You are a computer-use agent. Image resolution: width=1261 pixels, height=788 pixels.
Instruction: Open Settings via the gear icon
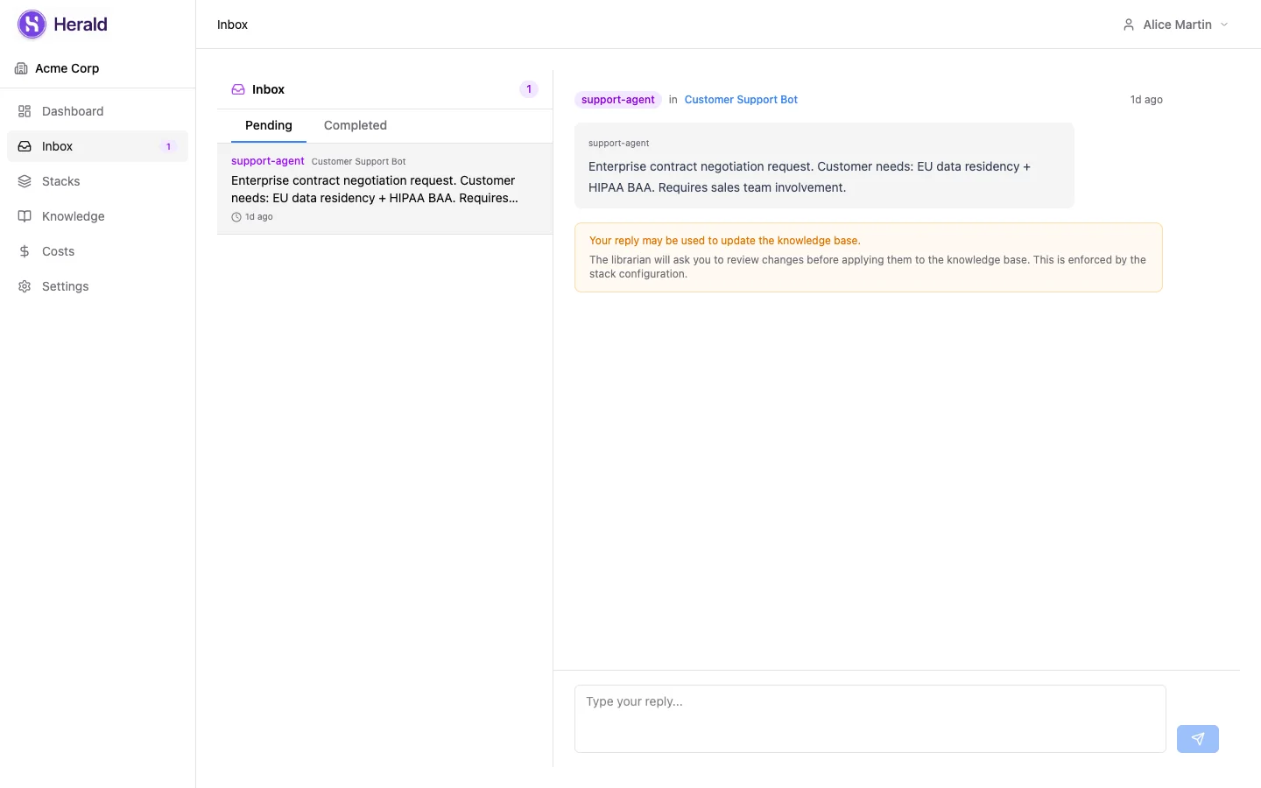[x=25, y=286]
